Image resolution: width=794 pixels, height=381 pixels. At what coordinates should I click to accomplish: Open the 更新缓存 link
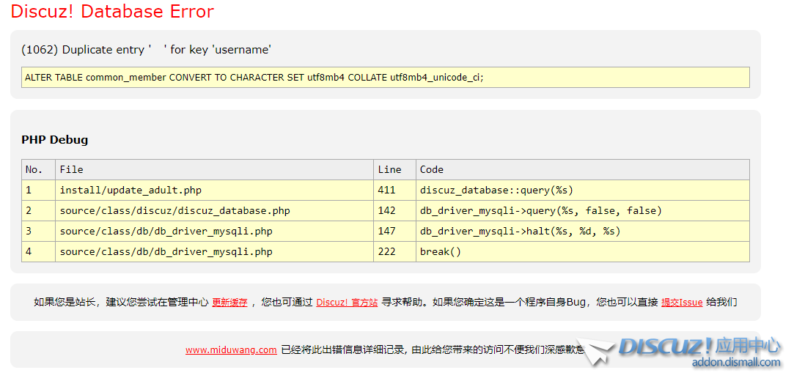(x=229, y=303)
